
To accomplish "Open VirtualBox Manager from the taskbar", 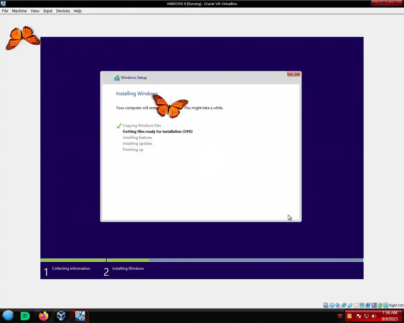I will point(61,316).
